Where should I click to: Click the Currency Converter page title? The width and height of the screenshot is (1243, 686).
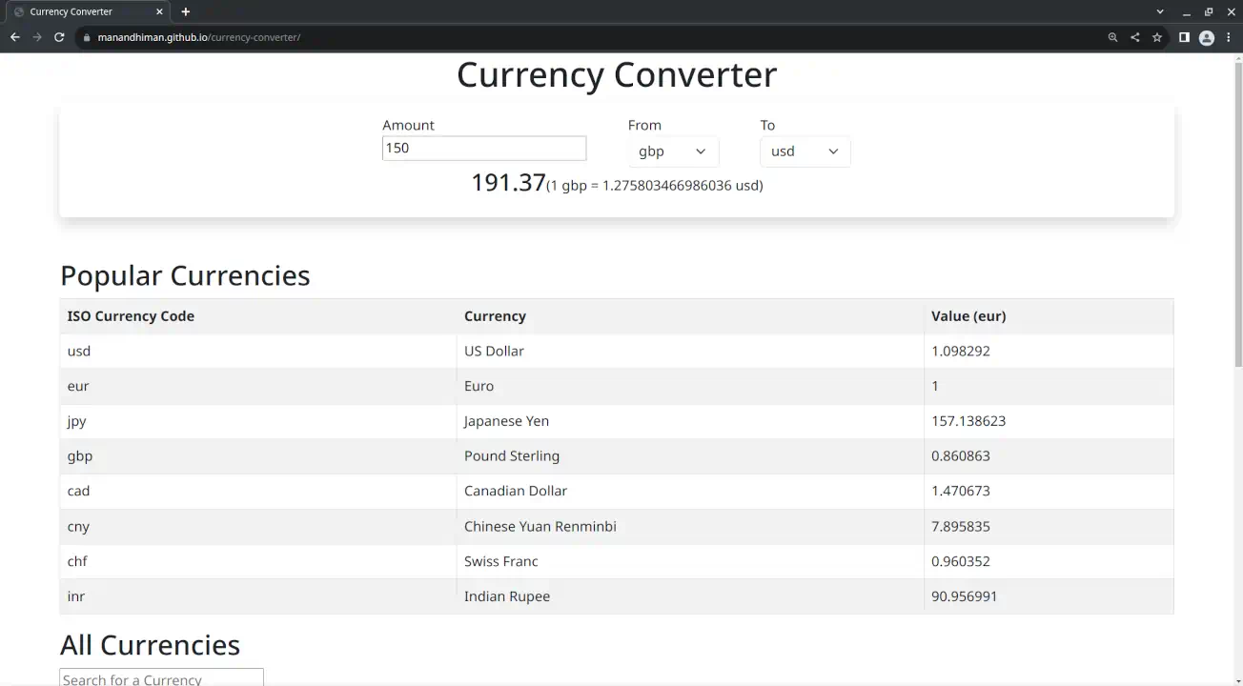click(x=617, y=74)
